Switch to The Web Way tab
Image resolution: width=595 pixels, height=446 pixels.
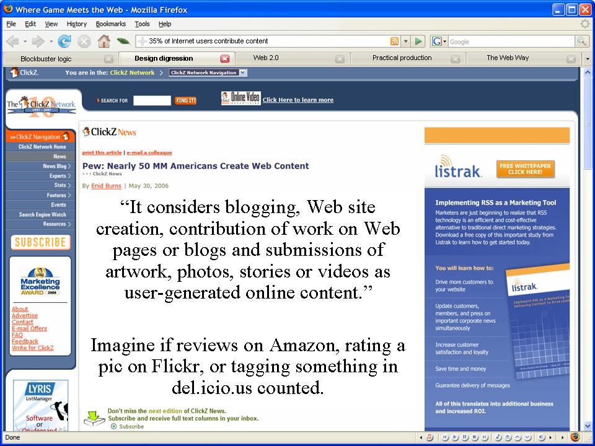pyautogui.click(x=523, y=59)
